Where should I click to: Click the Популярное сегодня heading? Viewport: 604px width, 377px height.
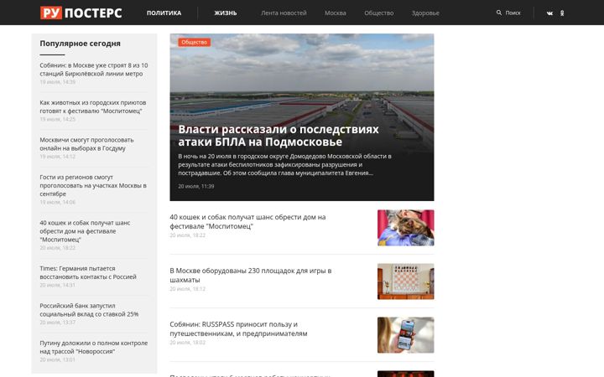[81, 44]
